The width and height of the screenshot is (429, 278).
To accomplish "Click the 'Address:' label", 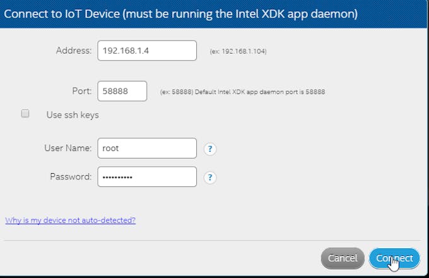I will tap(74, 51).
